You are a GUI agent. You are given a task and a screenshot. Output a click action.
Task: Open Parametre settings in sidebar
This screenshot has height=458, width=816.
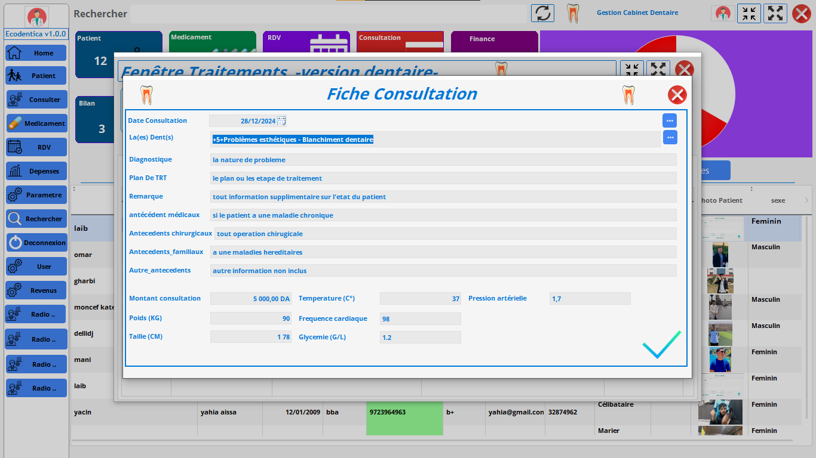pos(36,195)
